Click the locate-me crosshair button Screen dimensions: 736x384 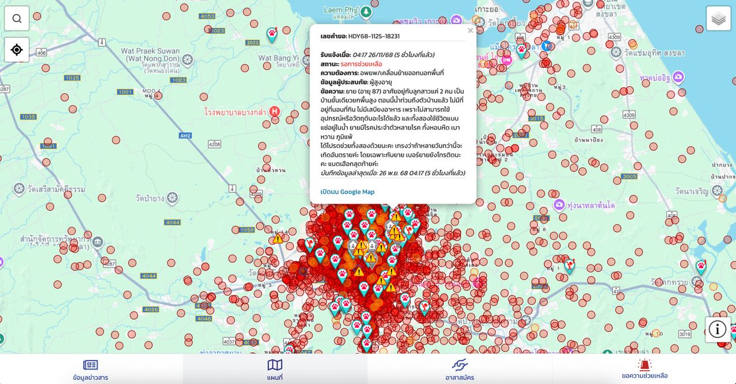(x=17, y=49)
